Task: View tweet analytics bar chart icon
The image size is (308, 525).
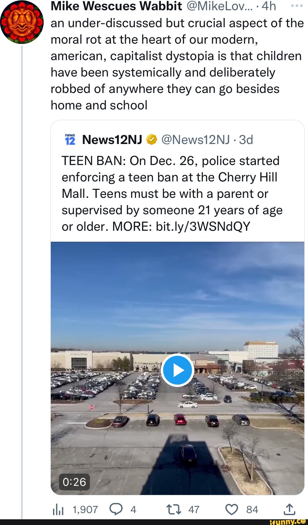Action: (x=58, y=510)
